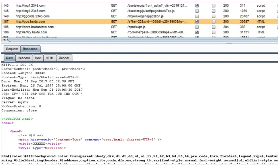Click the HTML type cell in row 198
Image resolution: width=278 pixels, height=165 pixels.
pyautogui.click(x=260, y=32)
